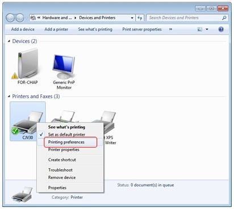
Task: Expand the breadcrumb arrow after Hardware and
Action: coord(76,18)
